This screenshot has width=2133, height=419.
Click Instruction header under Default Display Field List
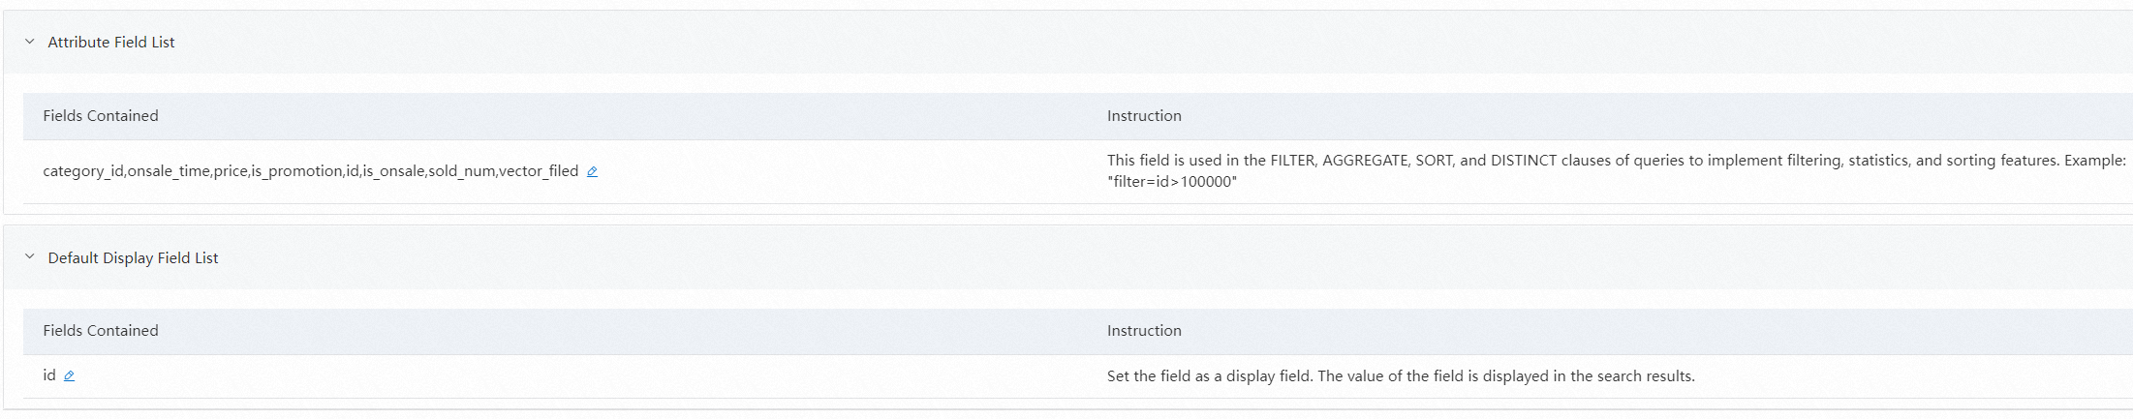pos(1144,330)
